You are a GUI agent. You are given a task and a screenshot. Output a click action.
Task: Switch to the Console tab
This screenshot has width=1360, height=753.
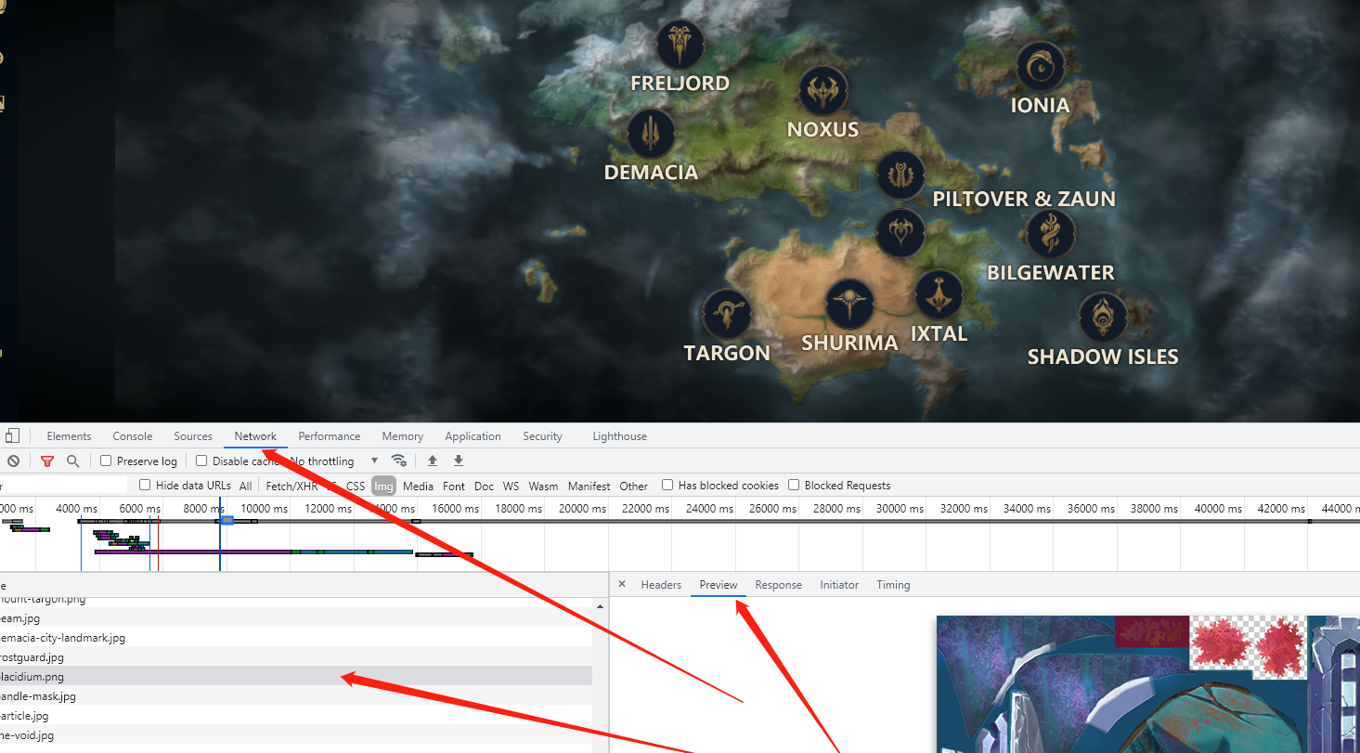pyautogui.click(x=133, y=436)
